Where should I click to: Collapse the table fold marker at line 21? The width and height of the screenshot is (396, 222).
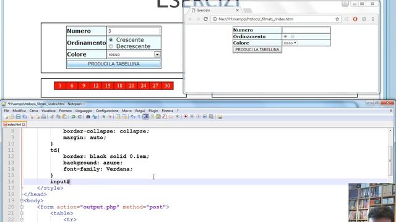click(22, 213)
